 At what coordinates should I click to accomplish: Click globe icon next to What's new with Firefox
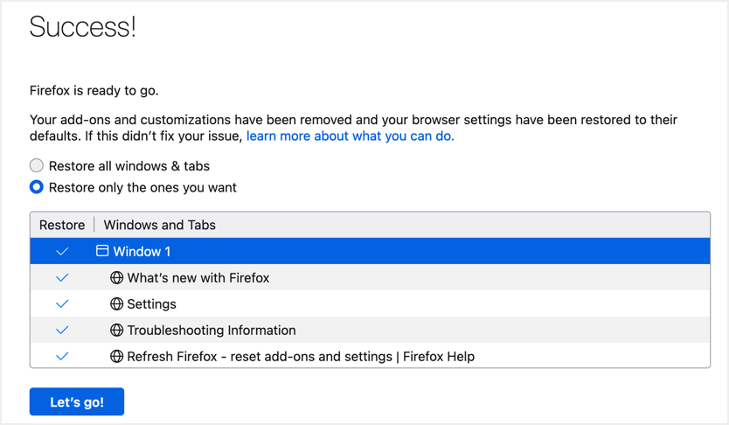[116, 278]
